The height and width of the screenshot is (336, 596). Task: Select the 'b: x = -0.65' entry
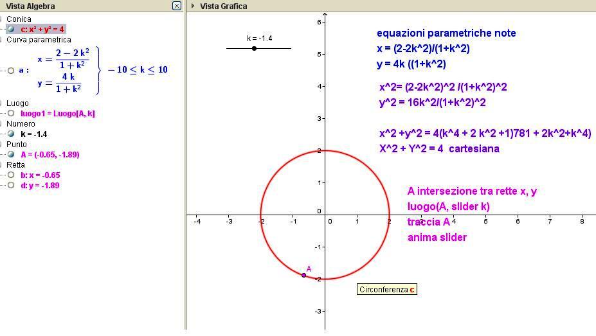point(41,175)
